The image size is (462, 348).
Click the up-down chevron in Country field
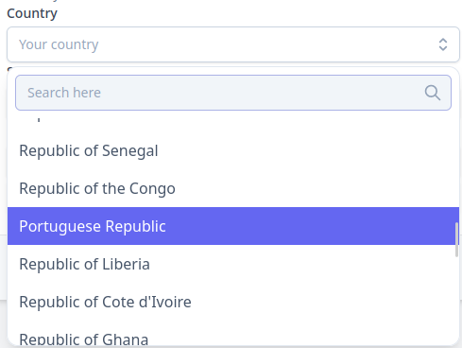(x=443, y=44)
